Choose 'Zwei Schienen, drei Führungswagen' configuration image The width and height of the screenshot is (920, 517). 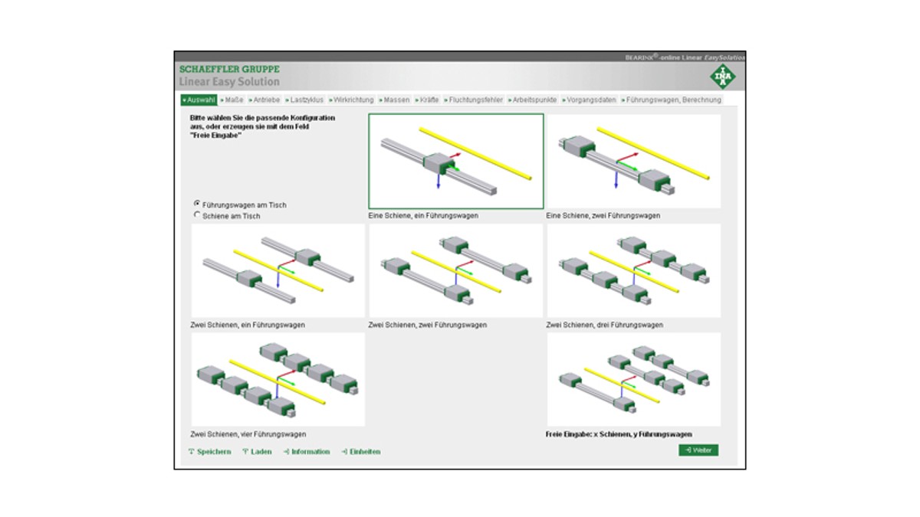(x=633, y=270)
